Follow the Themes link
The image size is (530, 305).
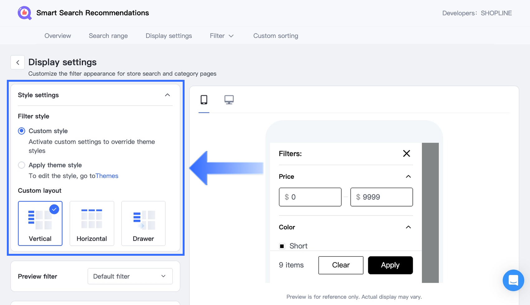pos(107,176)
